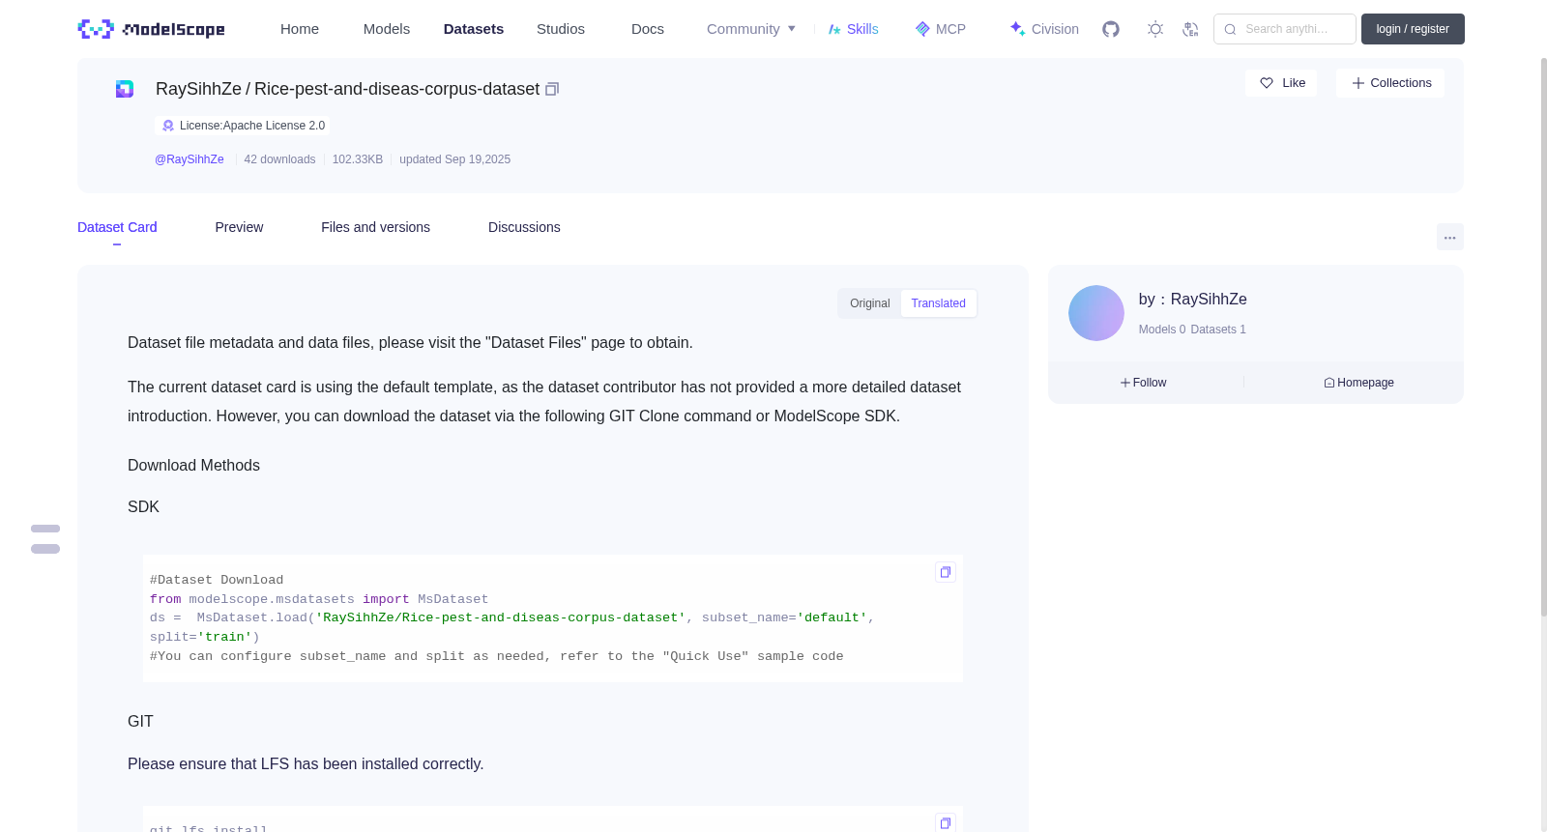Image resolution: width=1547 pixels, height=832 pixels.
Task: Click the page vertical scrollbar
Action: point(1543,336)
